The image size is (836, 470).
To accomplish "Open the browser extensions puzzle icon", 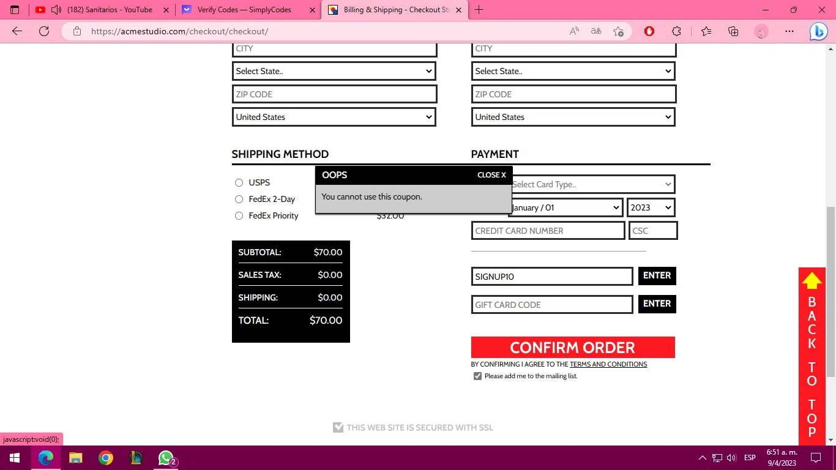I will 676,31.
